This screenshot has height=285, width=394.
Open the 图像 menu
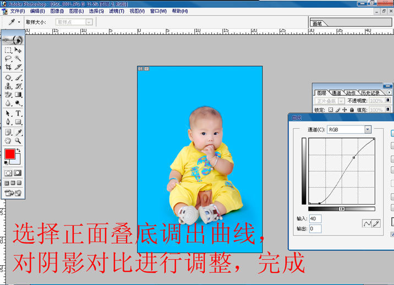pos(57,11)
